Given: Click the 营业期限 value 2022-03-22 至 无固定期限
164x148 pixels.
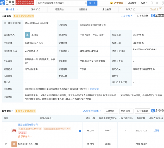Looking at the screenshot, I should pos(92,61).
